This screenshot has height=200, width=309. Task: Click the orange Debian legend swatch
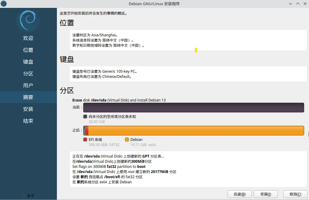pos(127,139)
